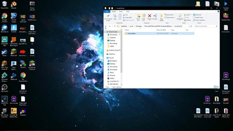Select Rocket League desktop icon
Image resolution: width=233 pixels, height=131 pixels.
14,17
